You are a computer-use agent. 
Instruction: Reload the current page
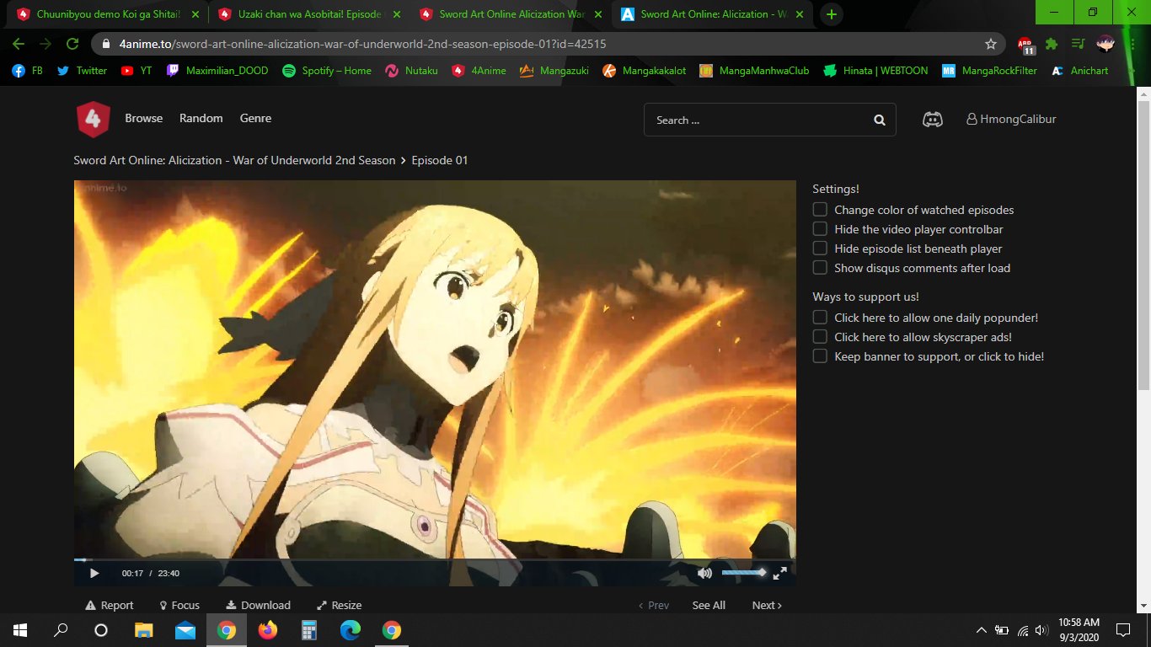point(72,44)
